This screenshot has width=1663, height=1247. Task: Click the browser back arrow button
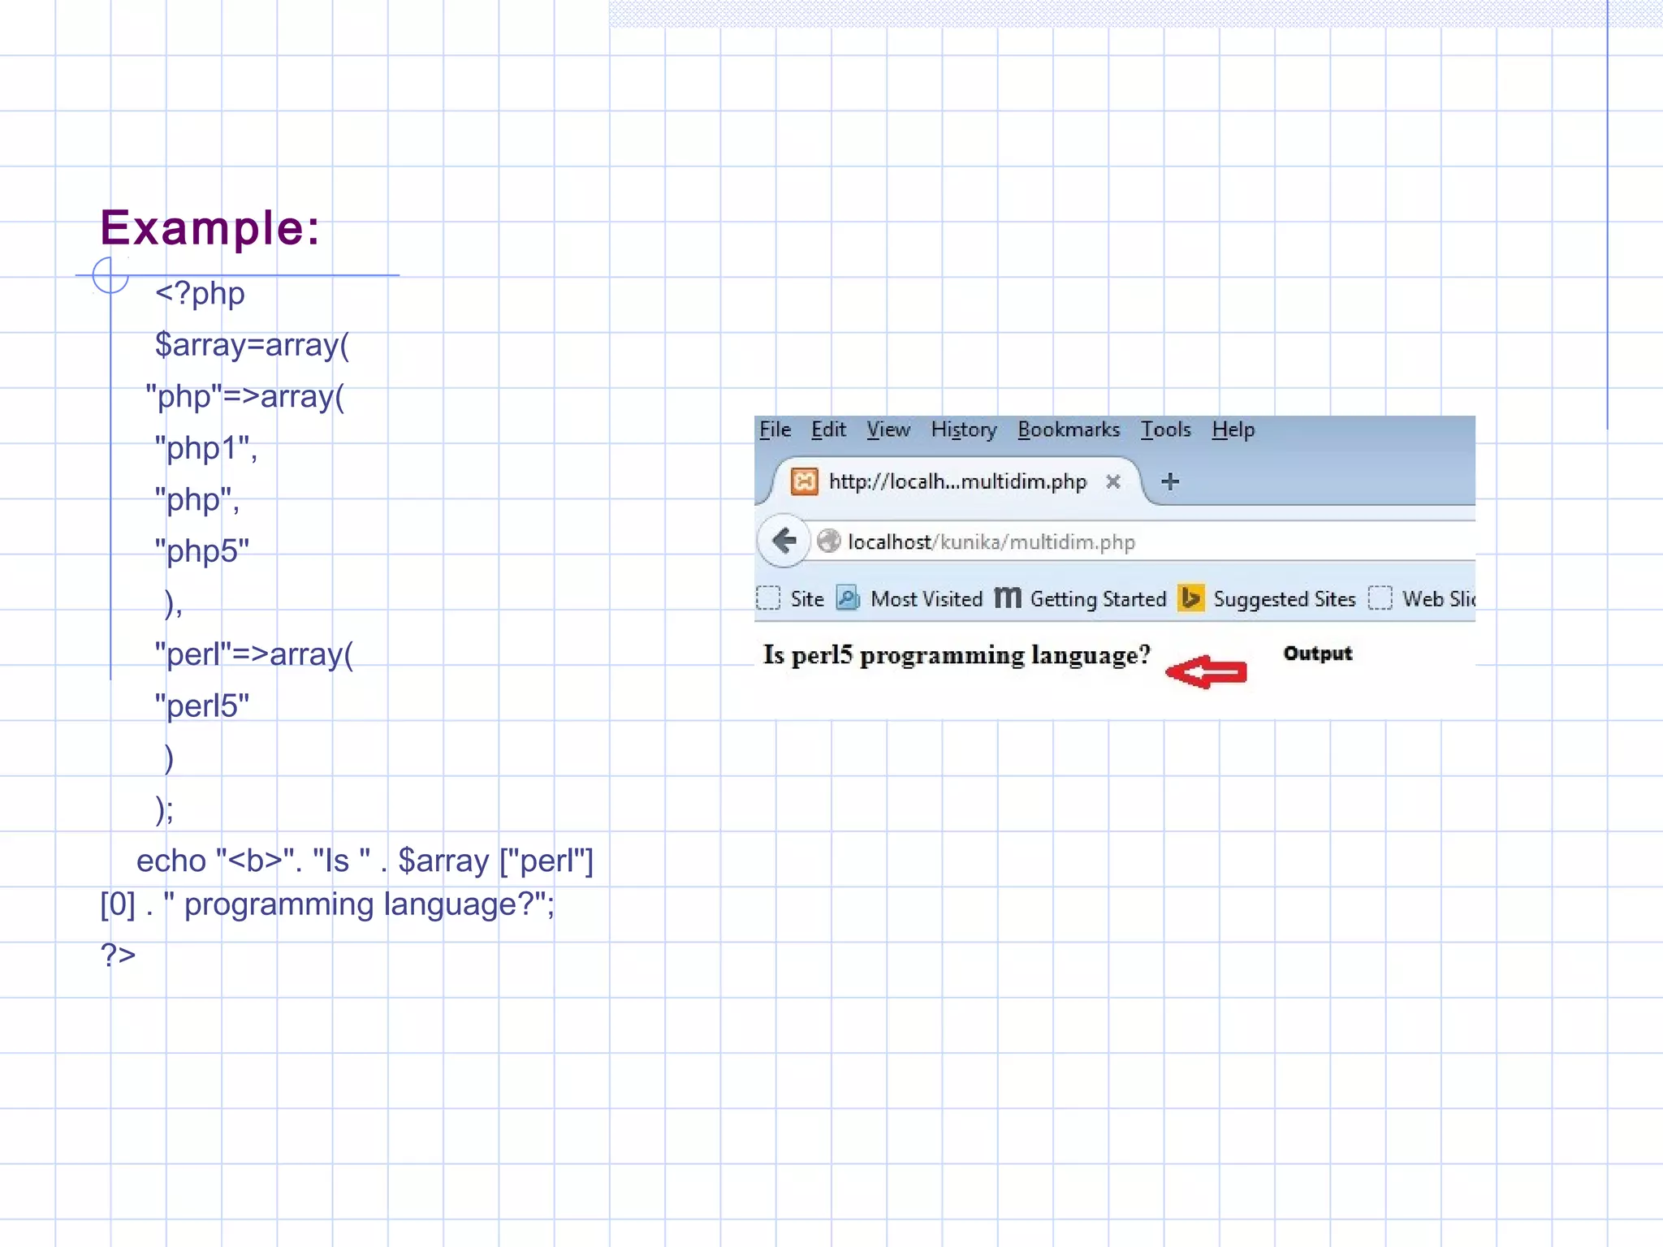tap(784, 541)
